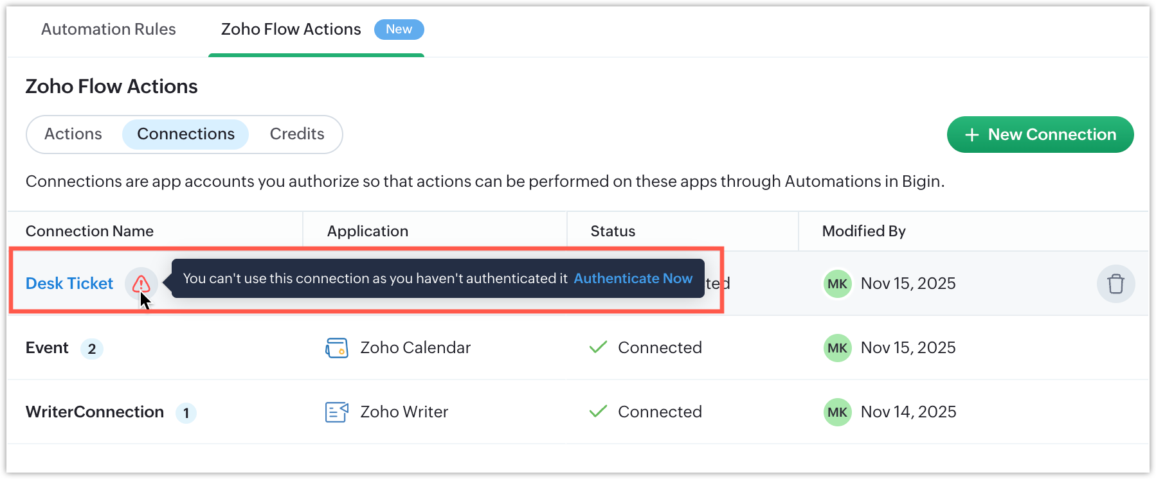
Task: Click the green checkmark in Event row
Action: pyautogui.click(x=598, y=347)
